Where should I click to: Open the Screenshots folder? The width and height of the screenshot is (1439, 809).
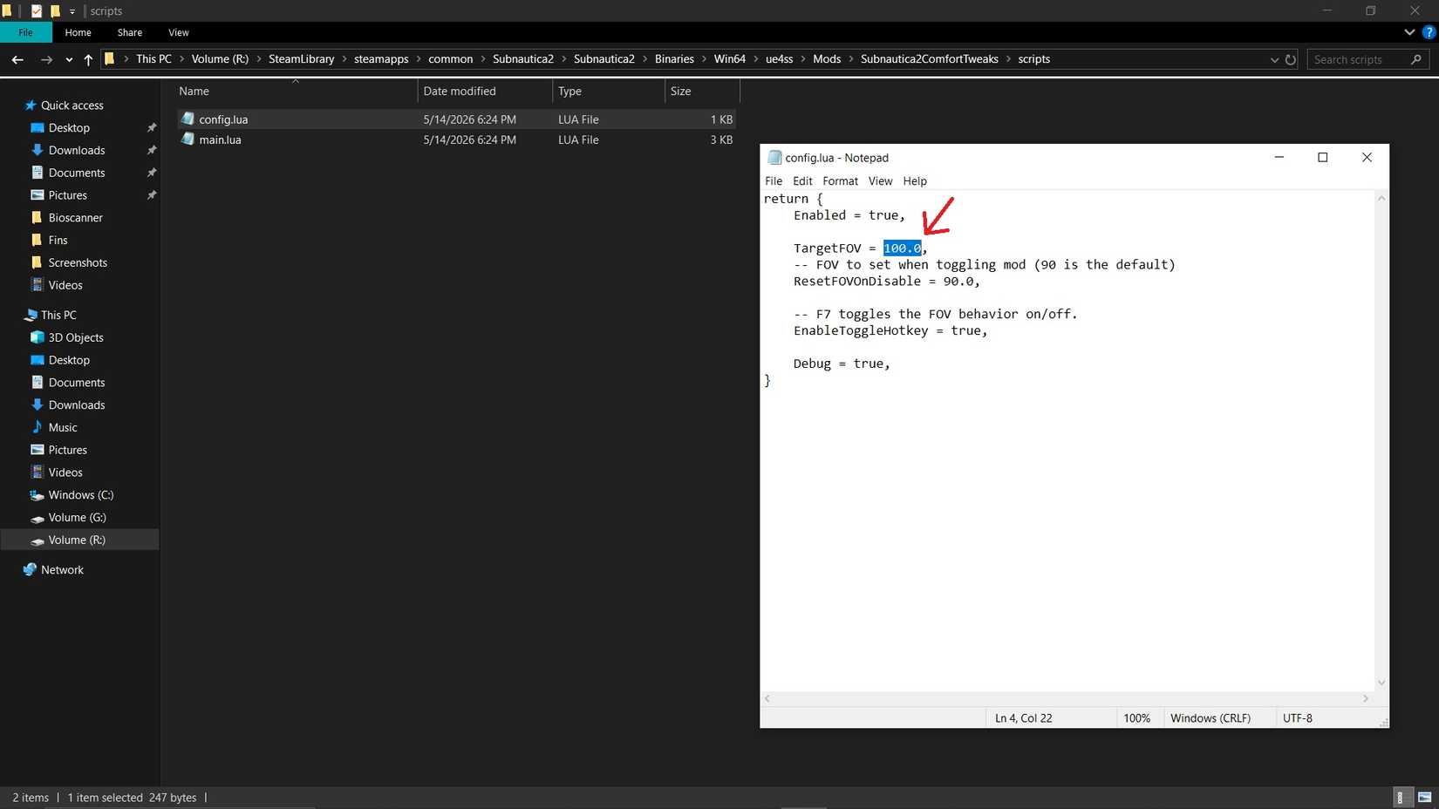click(x=78, y=262)
